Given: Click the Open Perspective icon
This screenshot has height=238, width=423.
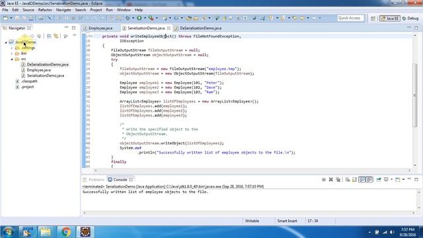Looking at the screenshot, I should click(373, 18).
